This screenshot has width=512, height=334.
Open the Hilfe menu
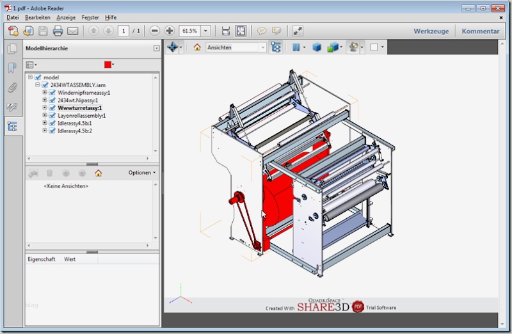[x=111, y=17]
